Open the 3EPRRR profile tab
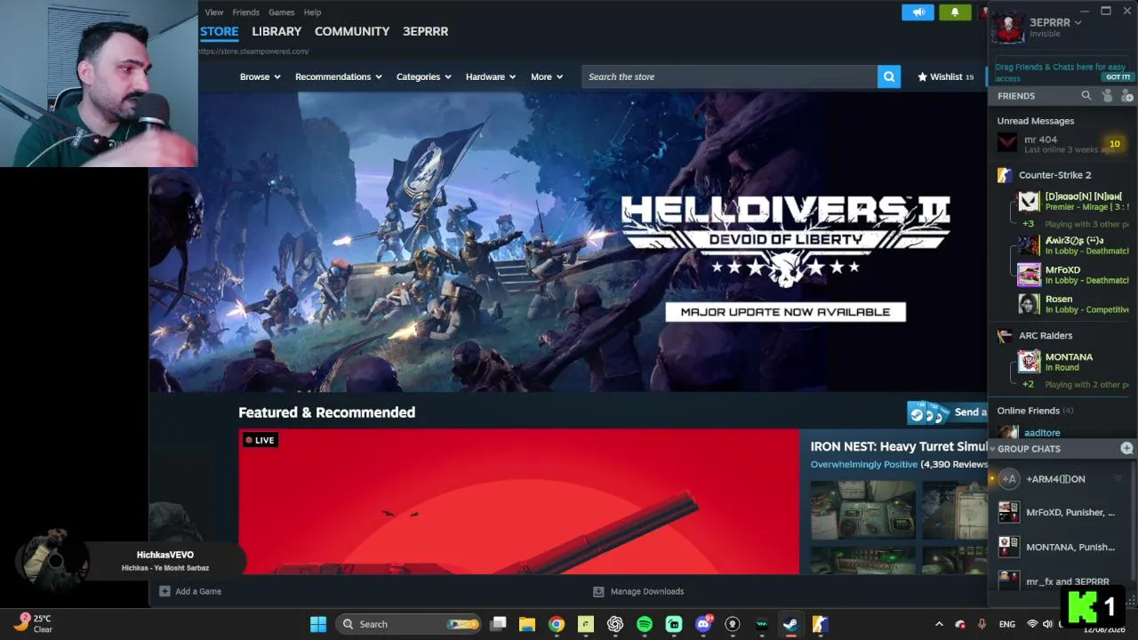 [x=425, y=31]
